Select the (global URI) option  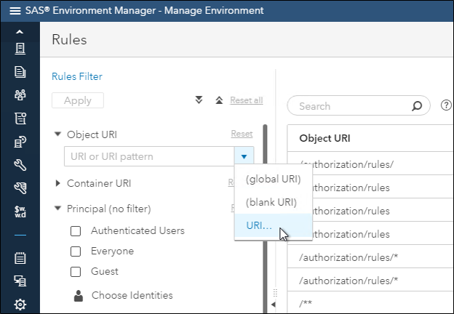[273, 179]
